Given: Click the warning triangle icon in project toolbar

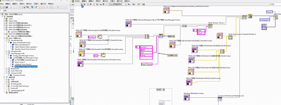Looking at the screenshot, I should click(39, 7).
